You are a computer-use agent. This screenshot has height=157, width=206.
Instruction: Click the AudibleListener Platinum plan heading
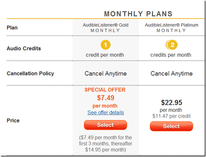click(x=172, y=28)
